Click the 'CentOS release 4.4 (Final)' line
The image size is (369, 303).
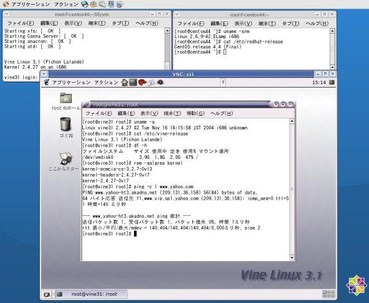point(208,47)
